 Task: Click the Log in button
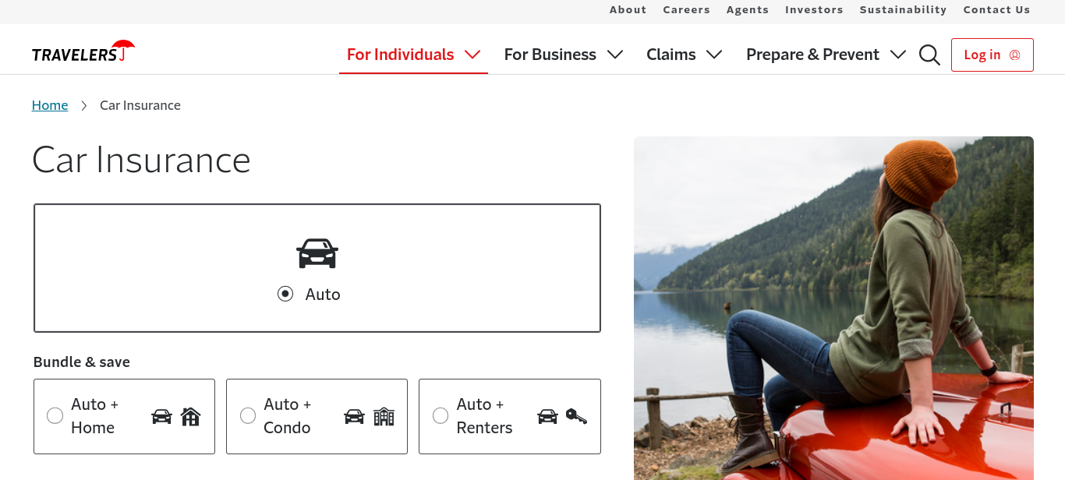coord(992,55)
